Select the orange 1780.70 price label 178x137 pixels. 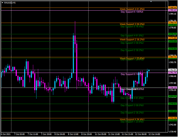click(x=173, y=23)
